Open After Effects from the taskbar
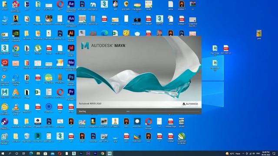Screen dimensions: 278x156 tap(88, 153)
